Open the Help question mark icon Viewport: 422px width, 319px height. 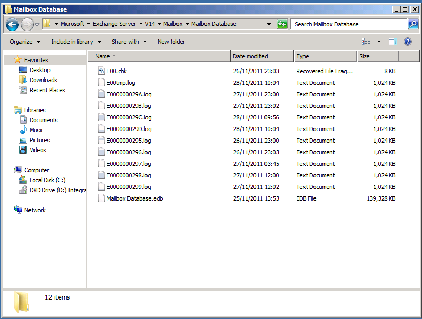(408, 42)
